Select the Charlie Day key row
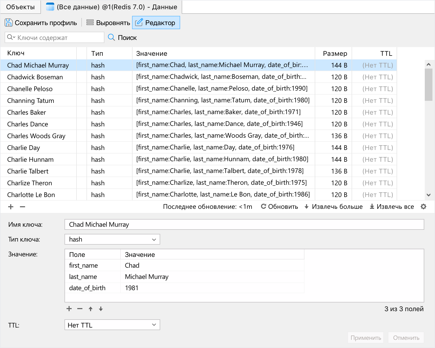 click(x=199, y=148)
